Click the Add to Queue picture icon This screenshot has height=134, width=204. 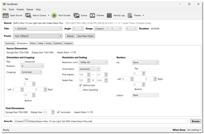28,15
